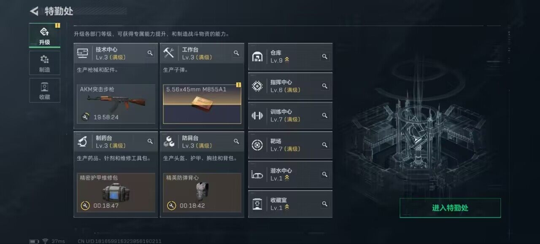Open magnifier icon for 工作台
540x244 pixels.
[x=236, y=53]
